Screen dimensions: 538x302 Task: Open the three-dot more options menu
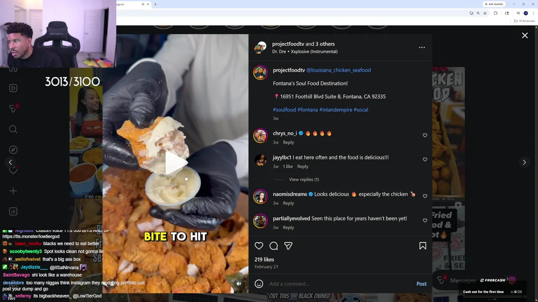pos(422,47)
